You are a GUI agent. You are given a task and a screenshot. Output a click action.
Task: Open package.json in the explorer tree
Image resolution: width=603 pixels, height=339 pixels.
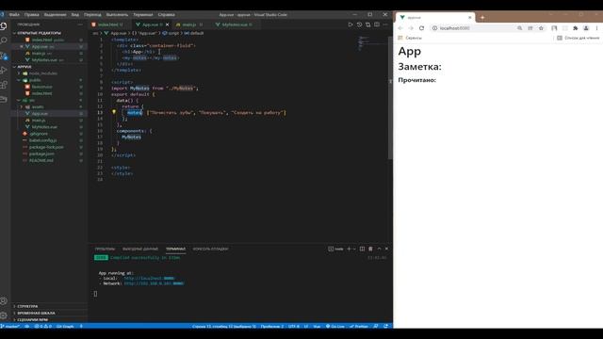click(x=41, y=153)
